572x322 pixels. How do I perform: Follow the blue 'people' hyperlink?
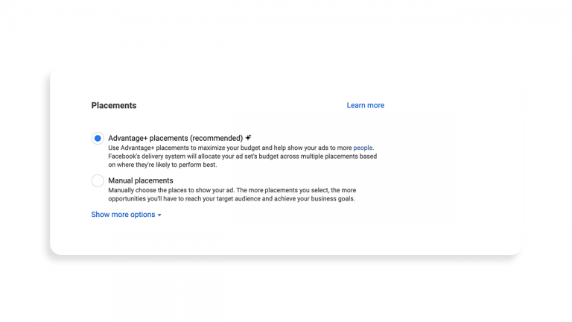coord(363,148)
